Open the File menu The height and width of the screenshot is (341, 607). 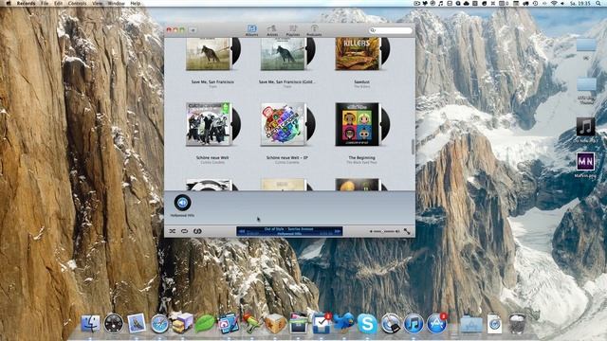point(45,3)
